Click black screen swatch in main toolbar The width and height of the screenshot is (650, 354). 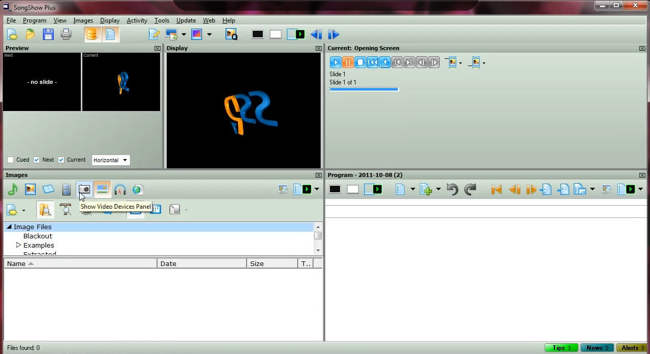click(258, 34)
